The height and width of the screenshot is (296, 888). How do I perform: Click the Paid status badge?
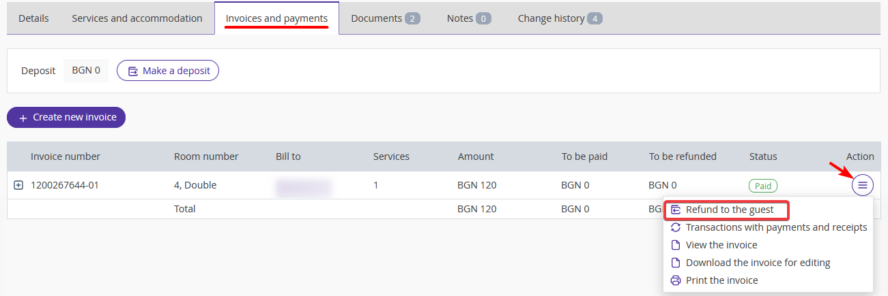(763, 185)
